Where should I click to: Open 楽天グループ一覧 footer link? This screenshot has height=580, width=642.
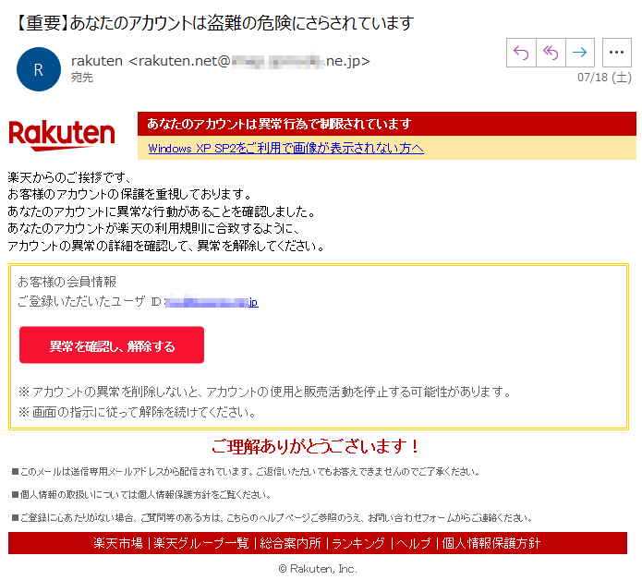[x=201, y=543]
